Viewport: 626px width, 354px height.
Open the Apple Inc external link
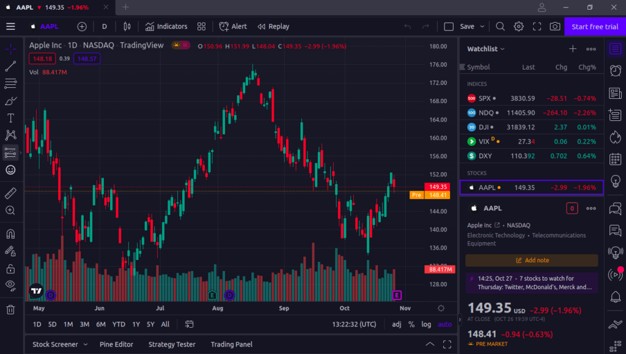(497, 225)
